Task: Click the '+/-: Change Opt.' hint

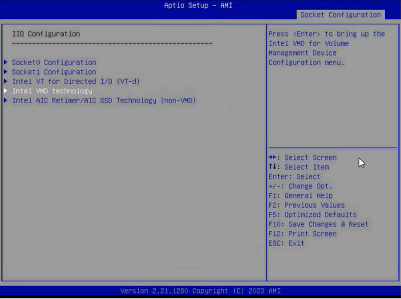Action: click(300, 186)
